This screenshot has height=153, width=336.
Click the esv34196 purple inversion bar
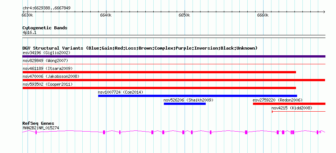tap(174, 56)
